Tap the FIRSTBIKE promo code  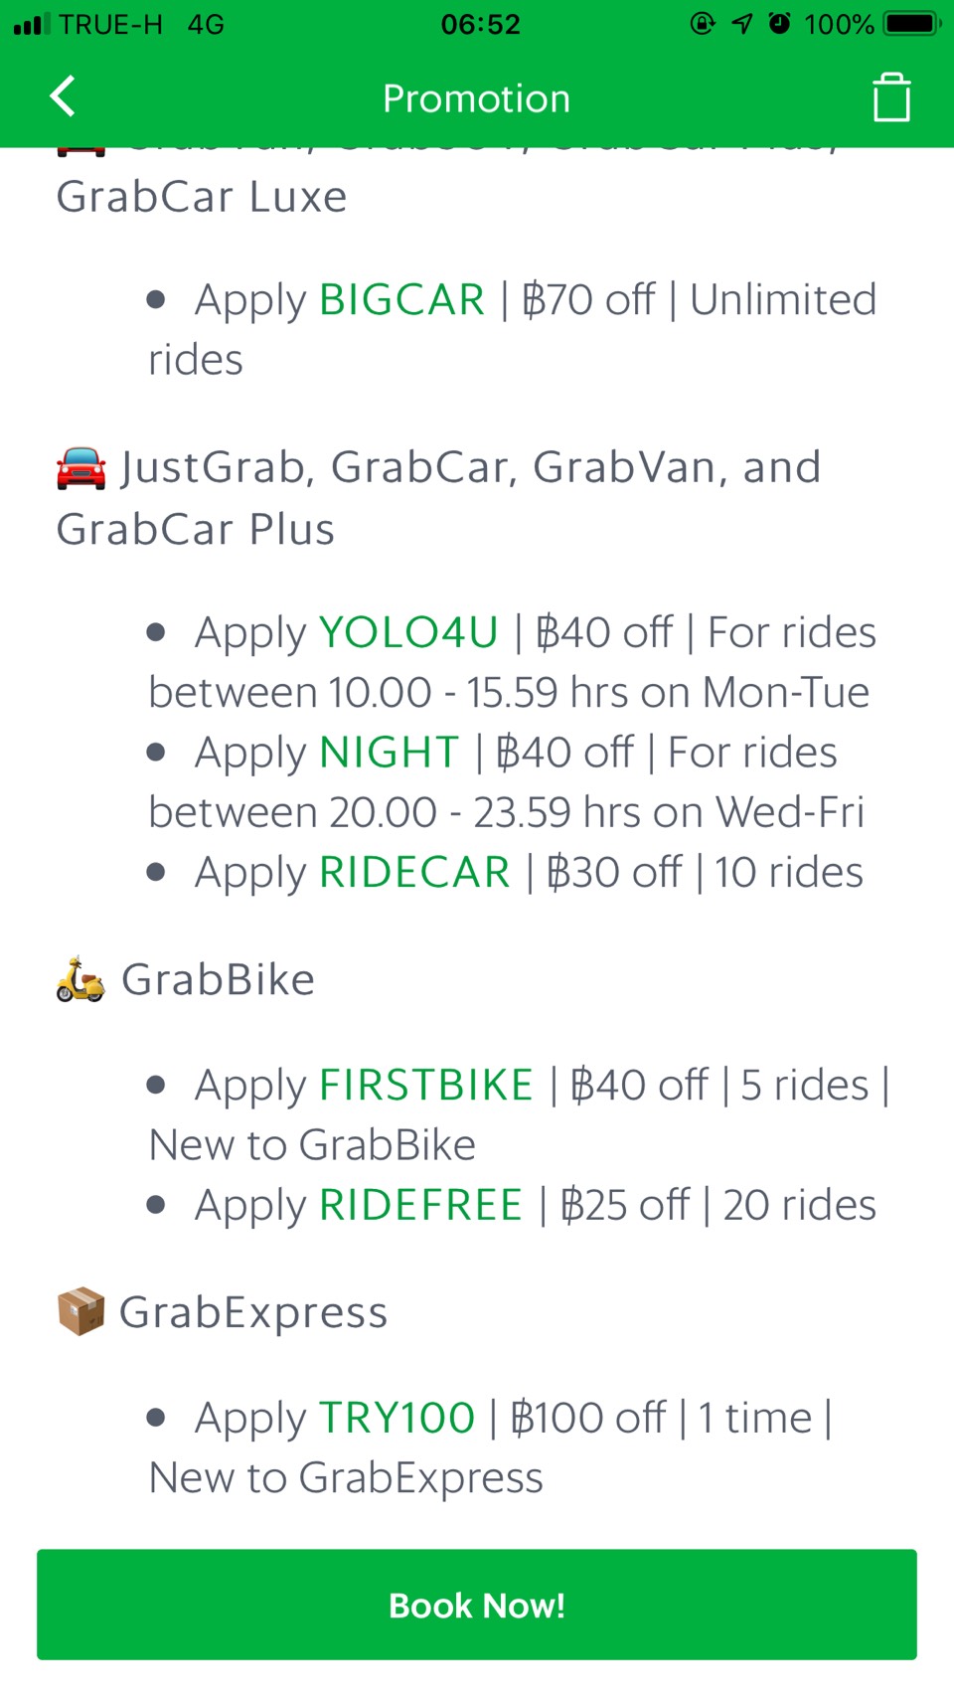426,1085
